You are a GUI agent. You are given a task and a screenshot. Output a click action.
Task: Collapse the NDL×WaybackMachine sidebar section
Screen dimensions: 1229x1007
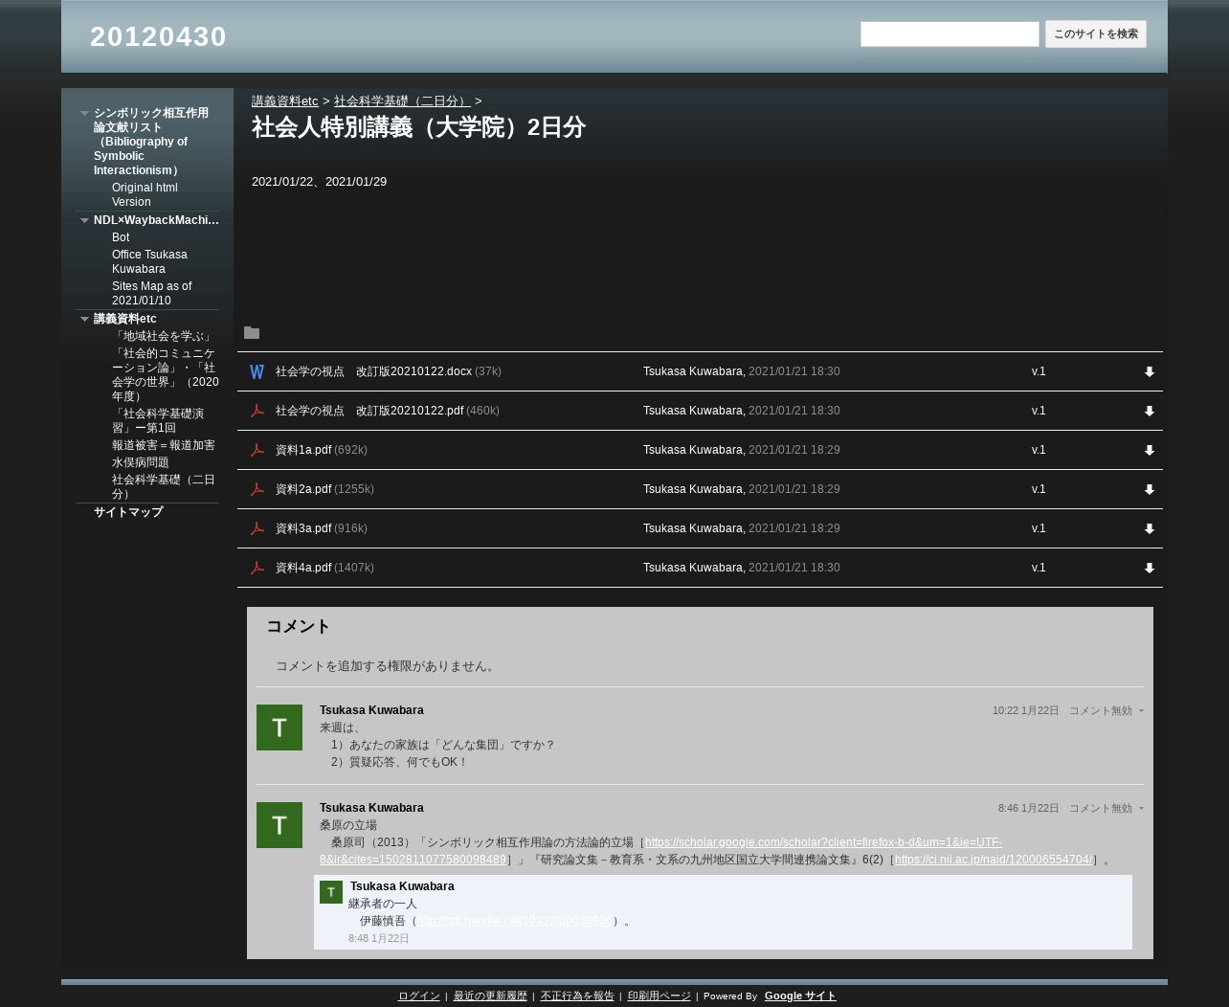click(84, 220)
